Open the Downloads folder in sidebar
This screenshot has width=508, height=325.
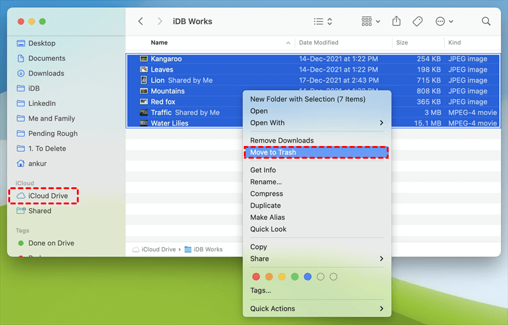point(46,74)
